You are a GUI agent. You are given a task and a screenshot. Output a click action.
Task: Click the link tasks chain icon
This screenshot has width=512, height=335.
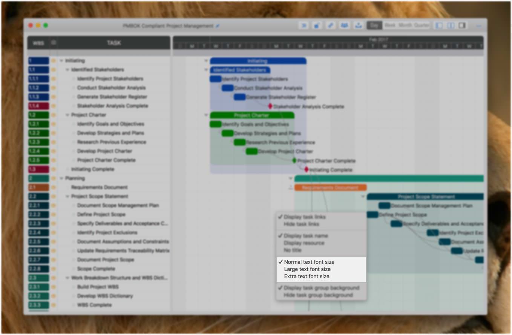[x=330, y=26]
